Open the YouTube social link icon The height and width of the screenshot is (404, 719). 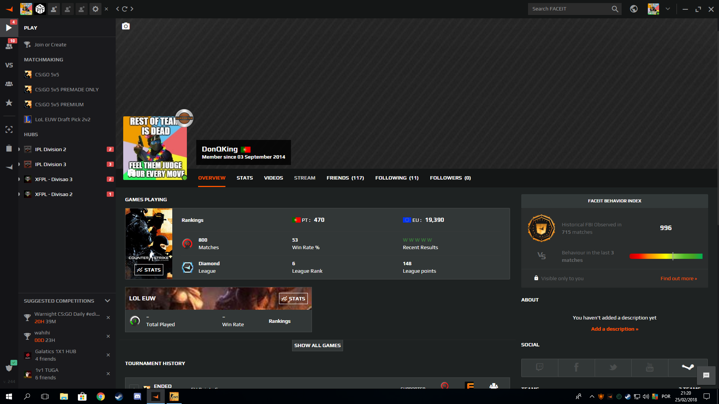pos(650,368)
